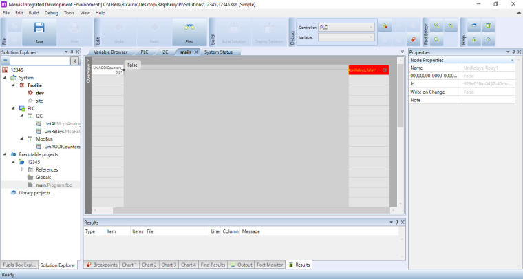The image size is (523, 279).
Task: Clear the Solution Explorer search with X button
Action: (74, 61)
